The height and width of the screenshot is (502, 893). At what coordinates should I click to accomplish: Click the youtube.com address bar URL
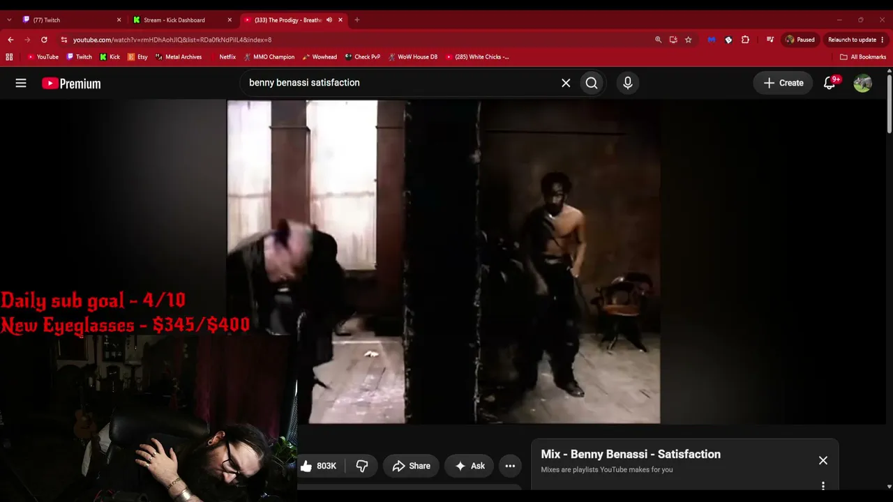click(172, 40)
